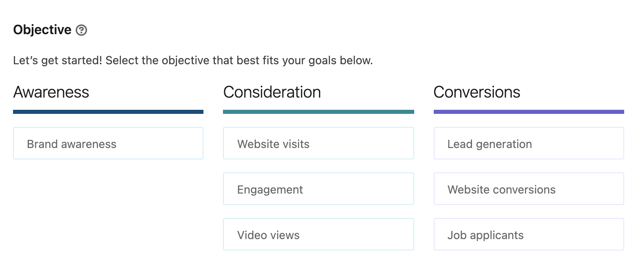Viewport: 638px width, 270px height.
Task: Click the Consideration column heading
Action: pyautogui.click(x=272, y=92)
